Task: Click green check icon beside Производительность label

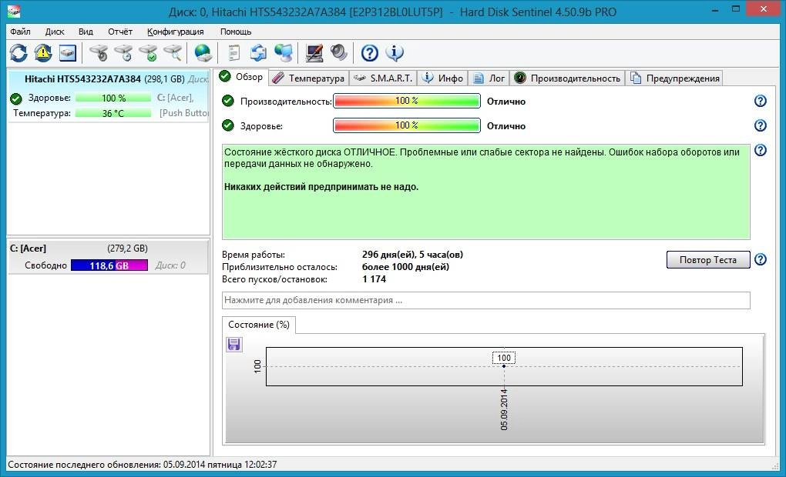Action: 228,101
